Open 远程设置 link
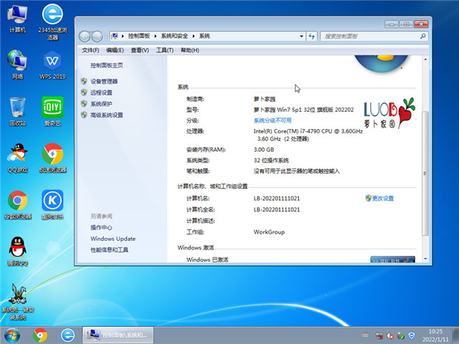The image size is (459, 344). click(x=101, y=92)
